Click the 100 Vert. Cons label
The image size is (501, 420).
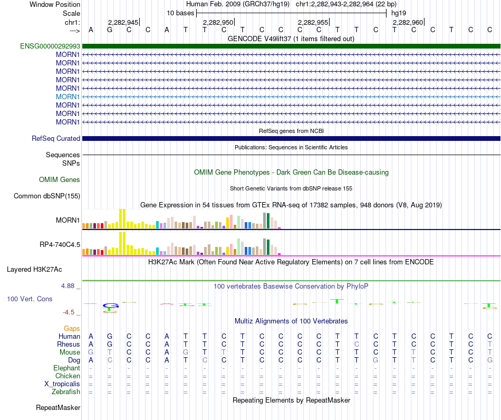(30, 299)
